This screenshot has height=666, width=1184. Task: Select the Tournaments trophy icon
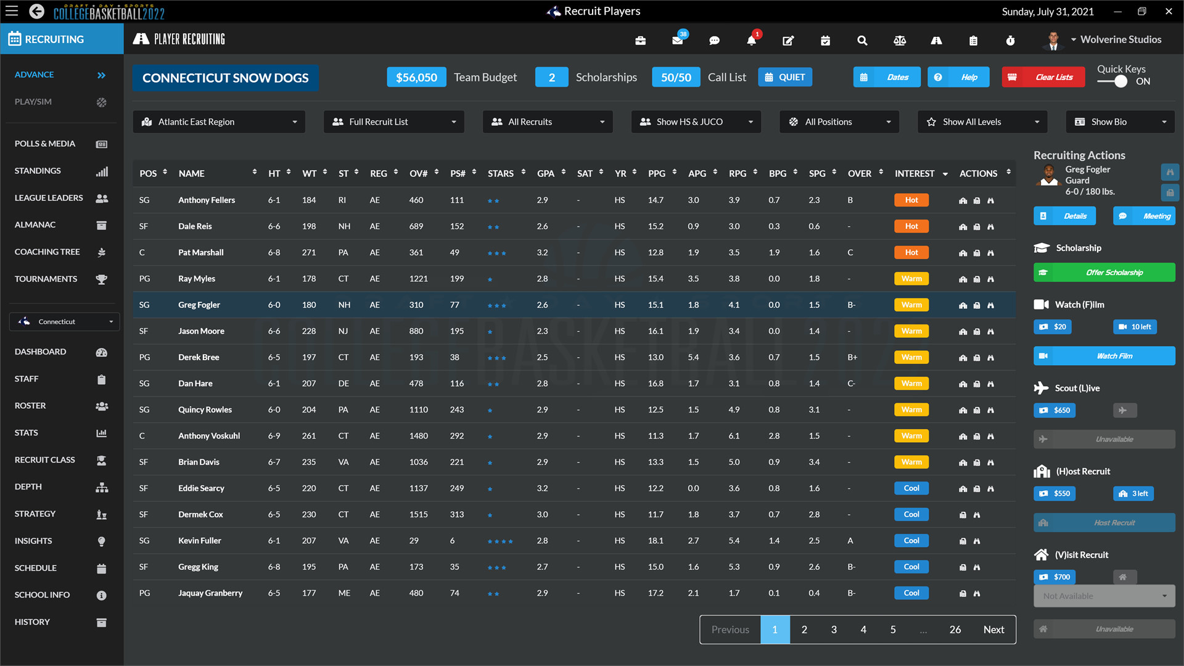pos(101,279)
